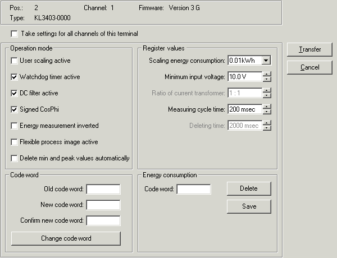The height and width of the screenshot is (258, 337).
Task: Decrease Minimum input voltage with down arrow
Action: click(267, 79)
